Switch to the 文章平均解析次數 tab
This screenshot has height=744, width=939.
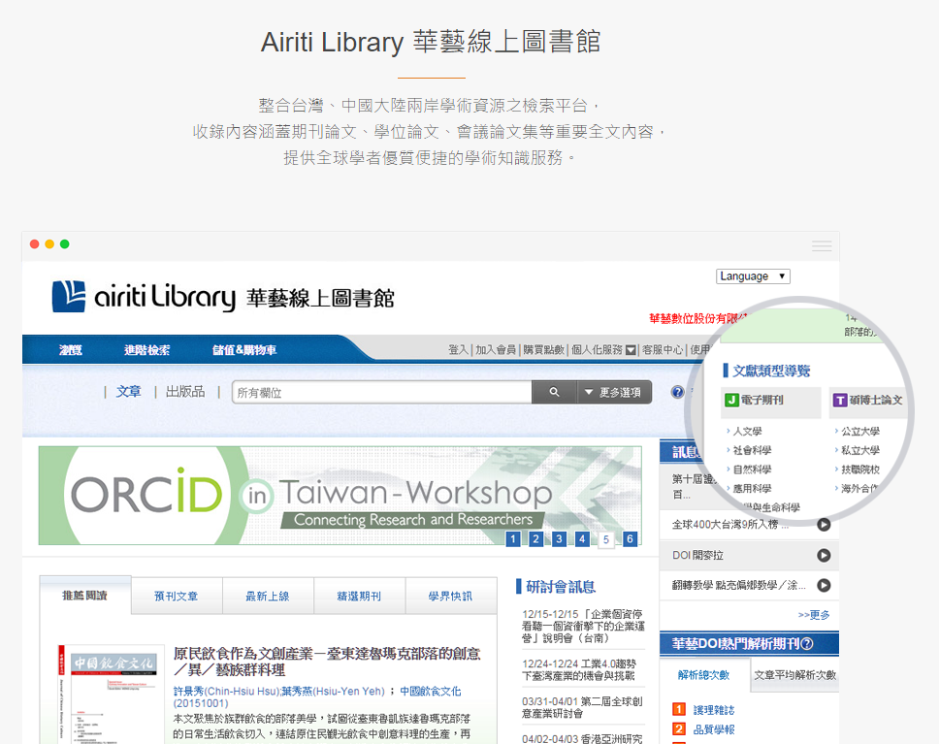coord(794,675)
